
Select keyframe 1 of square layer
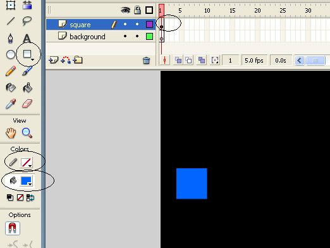click(x=161, y=25)
